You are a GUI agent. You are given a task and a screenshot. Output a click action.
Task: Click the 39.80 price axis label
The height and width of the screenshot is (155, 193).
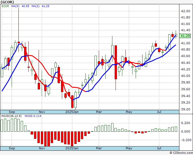tap(186, 82)
